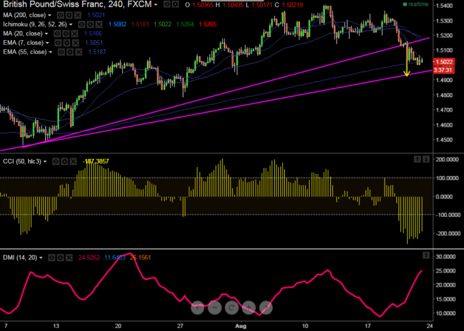Move the CCI pane up
464x331 pixels.
pos(417,160)
